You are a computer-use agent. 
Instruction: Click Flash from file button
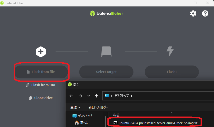point(41,72)
